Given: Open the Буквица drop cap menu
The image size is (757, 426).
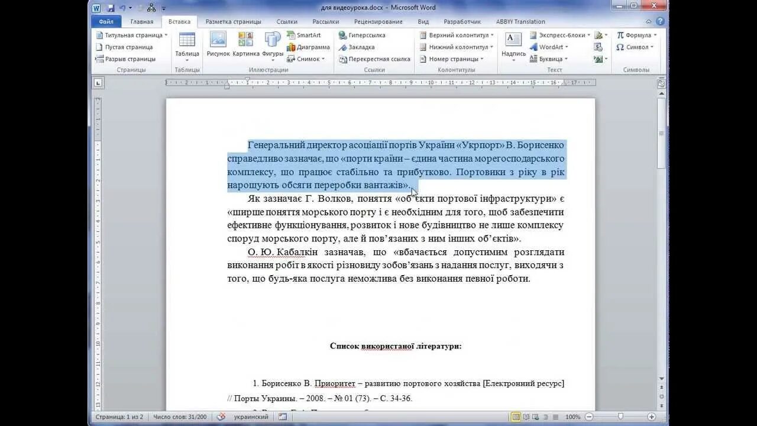Looking at the screenshot, I should click(549, 59).
